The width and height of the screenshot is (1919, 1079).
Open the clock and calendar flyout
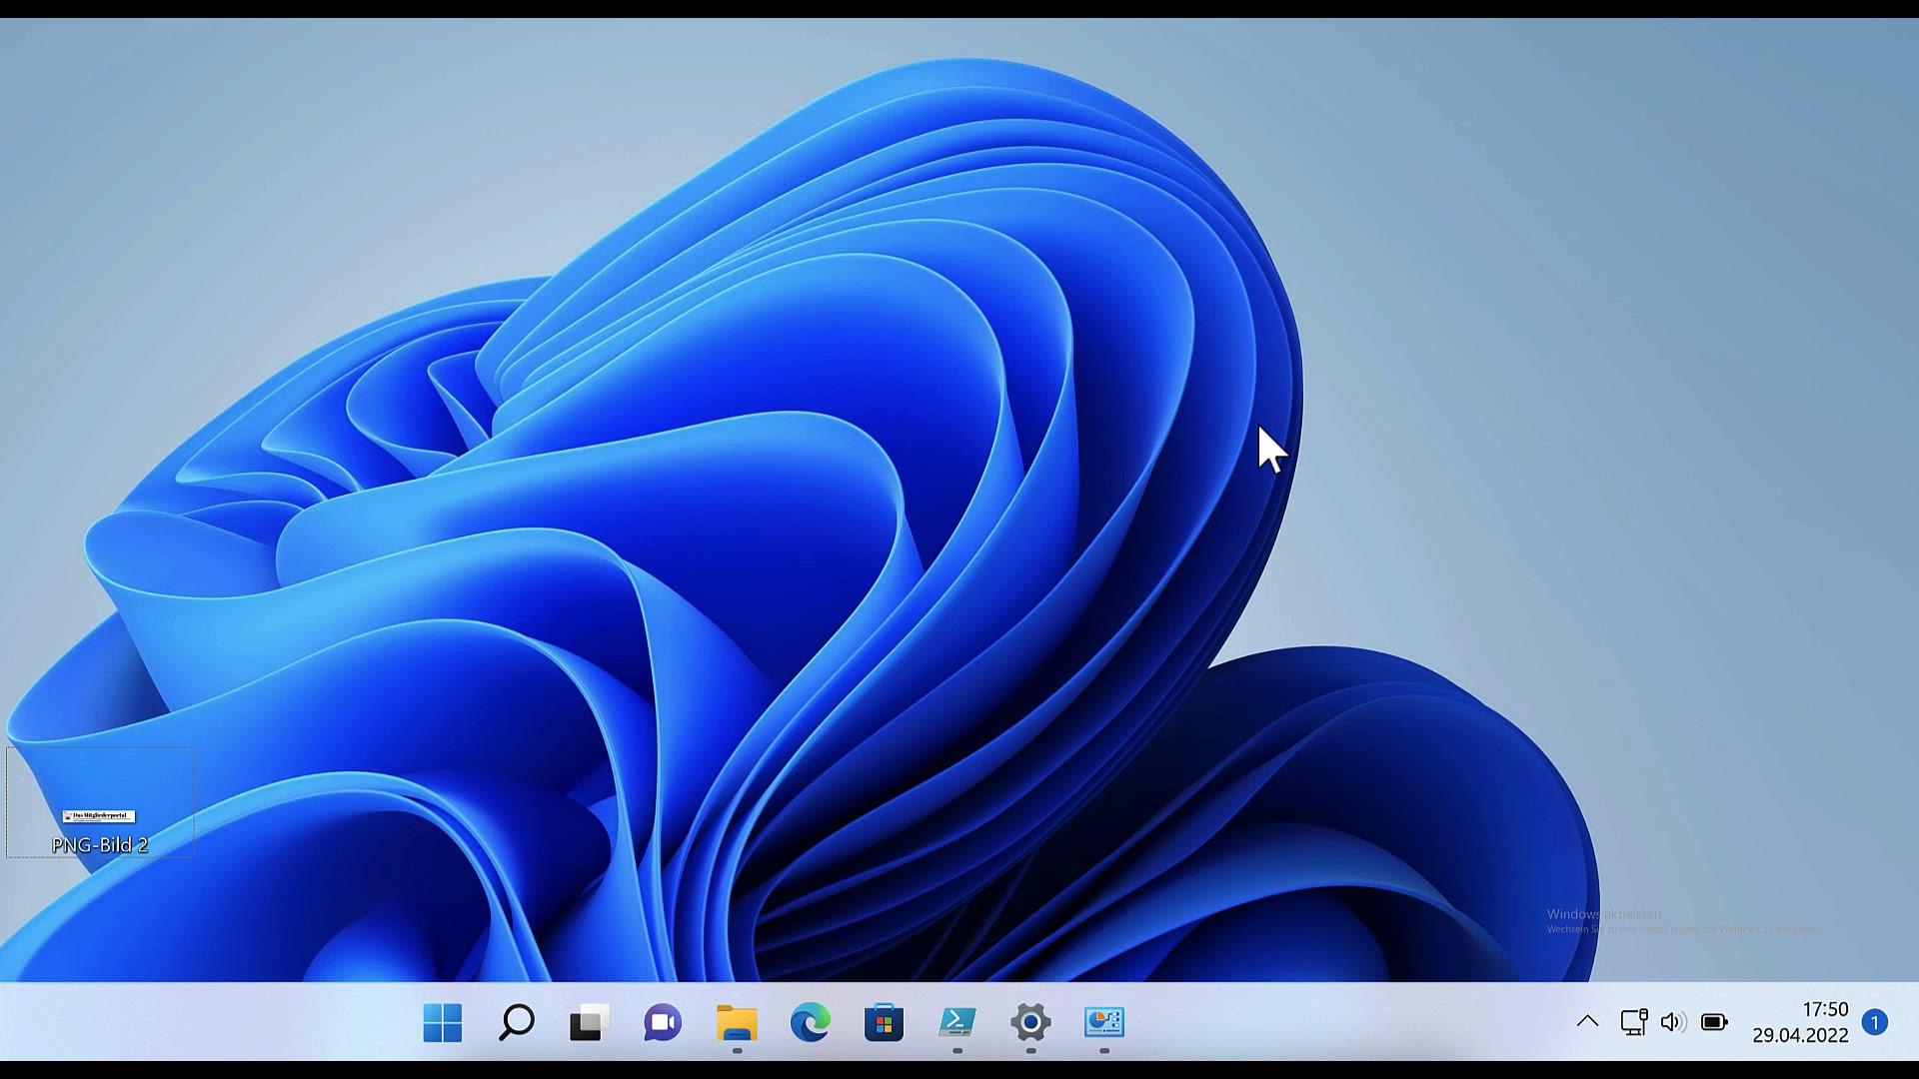tap(1800, 1022)
